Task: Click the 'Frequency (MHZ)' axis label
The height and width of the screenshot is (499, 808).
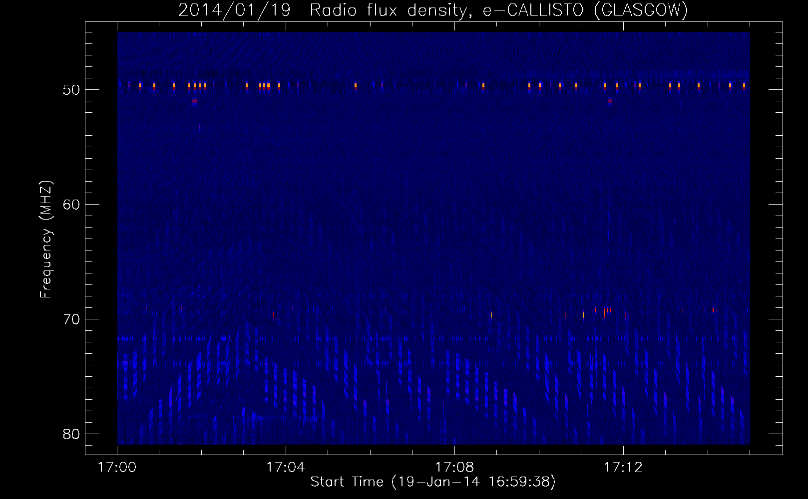Action: 46,239
